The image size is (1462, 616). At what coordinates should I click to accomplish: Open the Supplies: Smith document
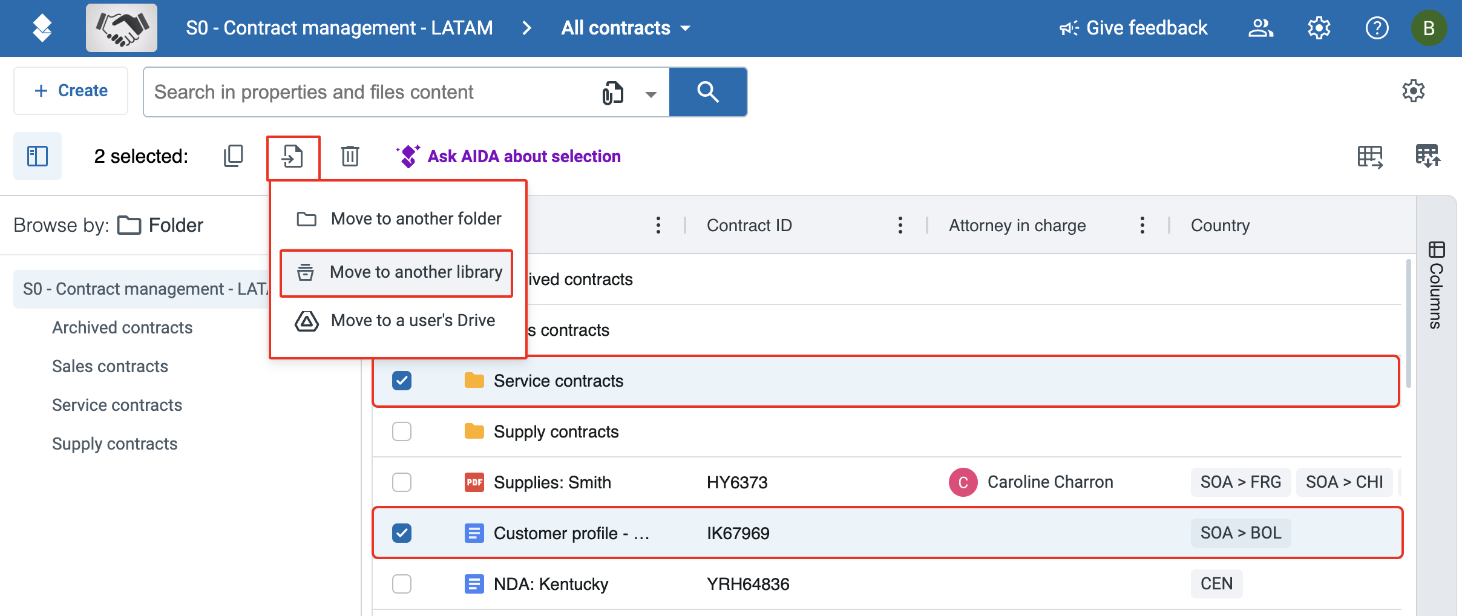pyautogui.click(x=552, y=482)
